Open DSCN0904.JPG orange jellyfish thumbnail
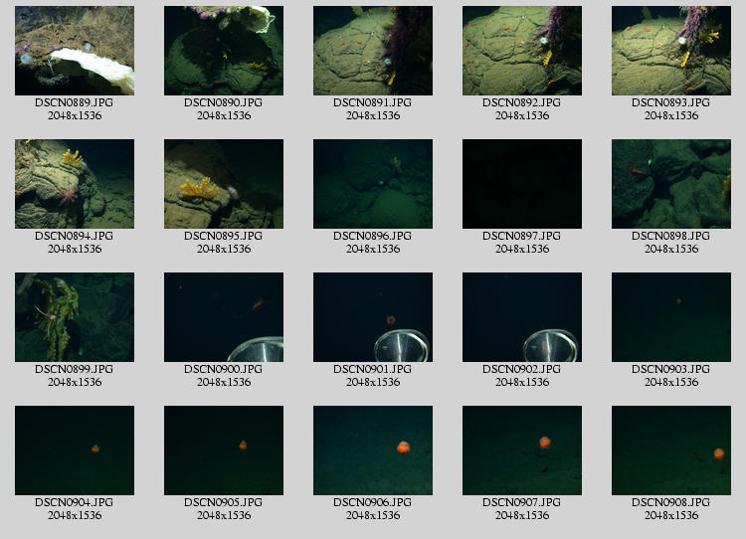746x539 pixels. point(75,450)
